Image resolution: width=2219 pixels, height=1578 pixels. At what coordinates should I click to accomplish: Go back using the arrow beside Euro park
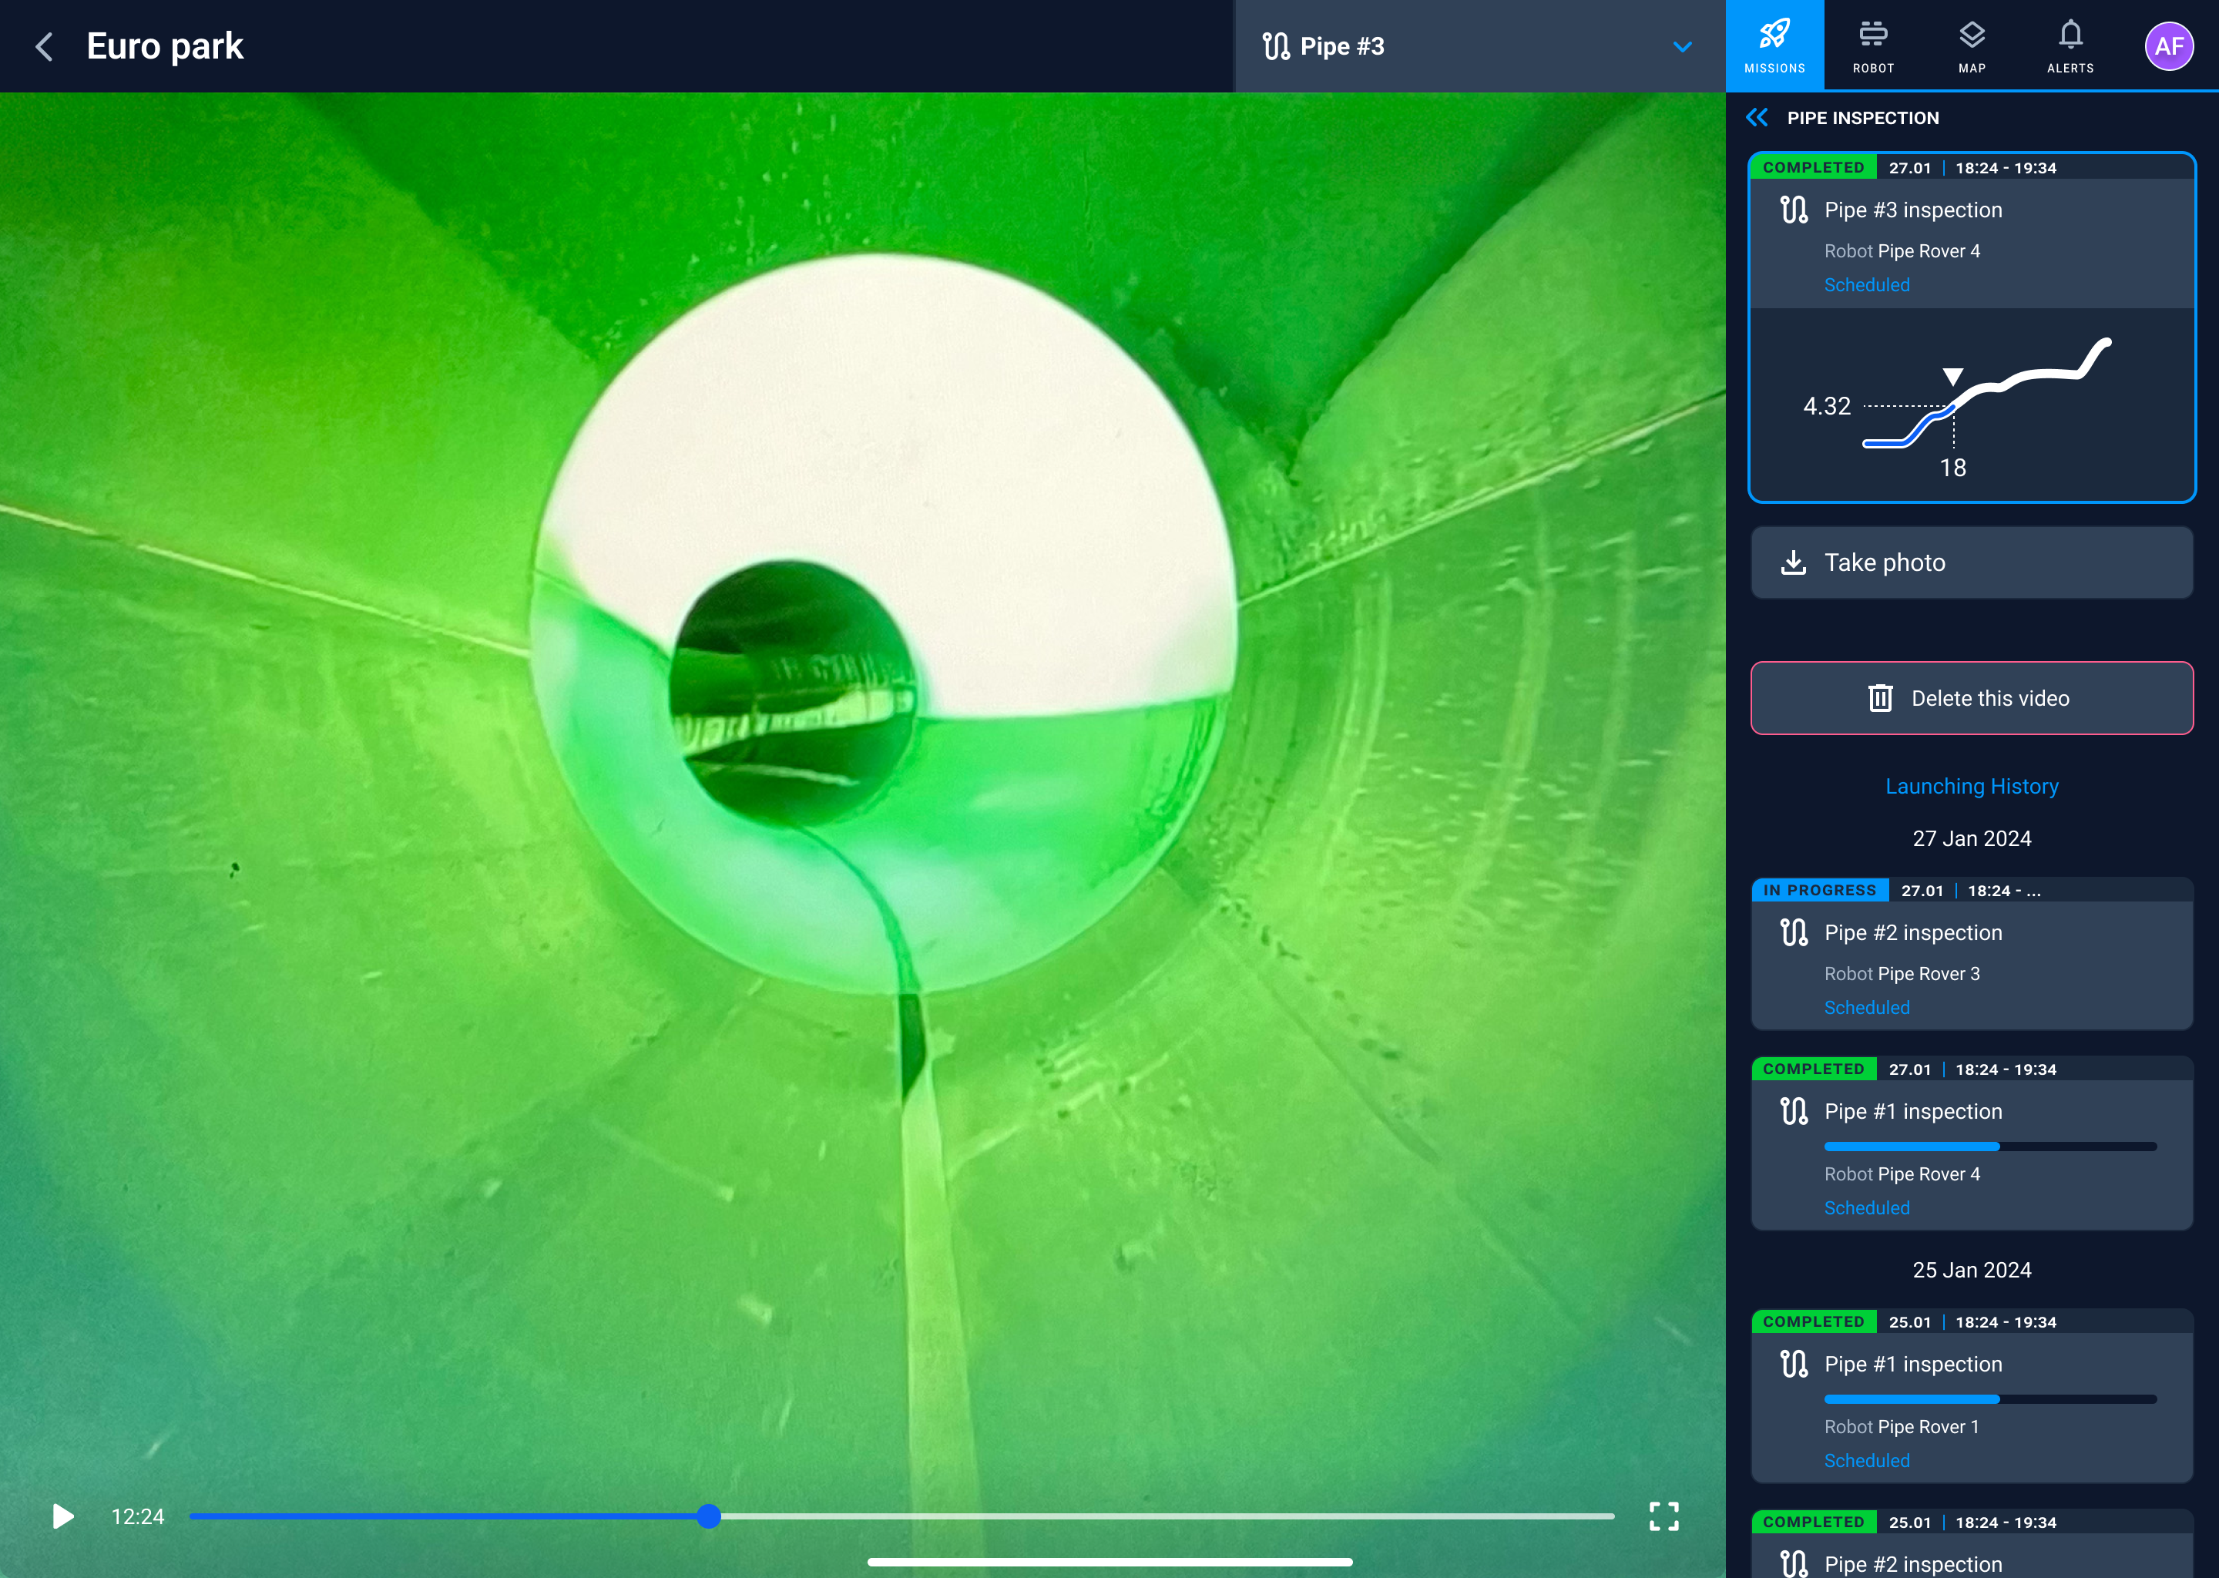coord(44,47)
